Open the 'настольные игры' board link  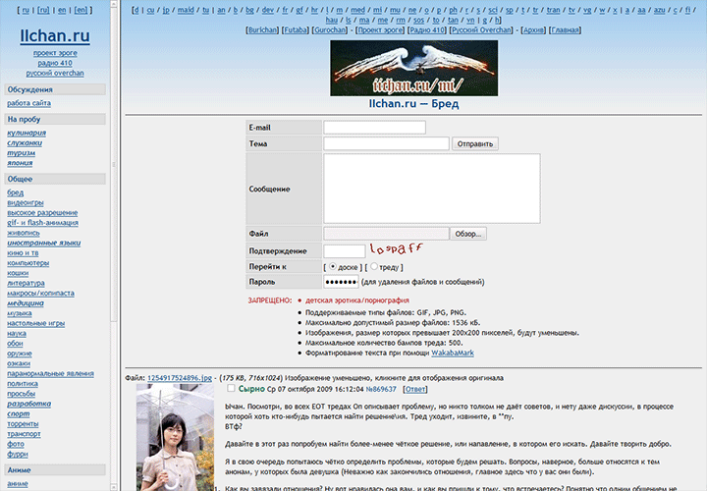pos(36,323)
